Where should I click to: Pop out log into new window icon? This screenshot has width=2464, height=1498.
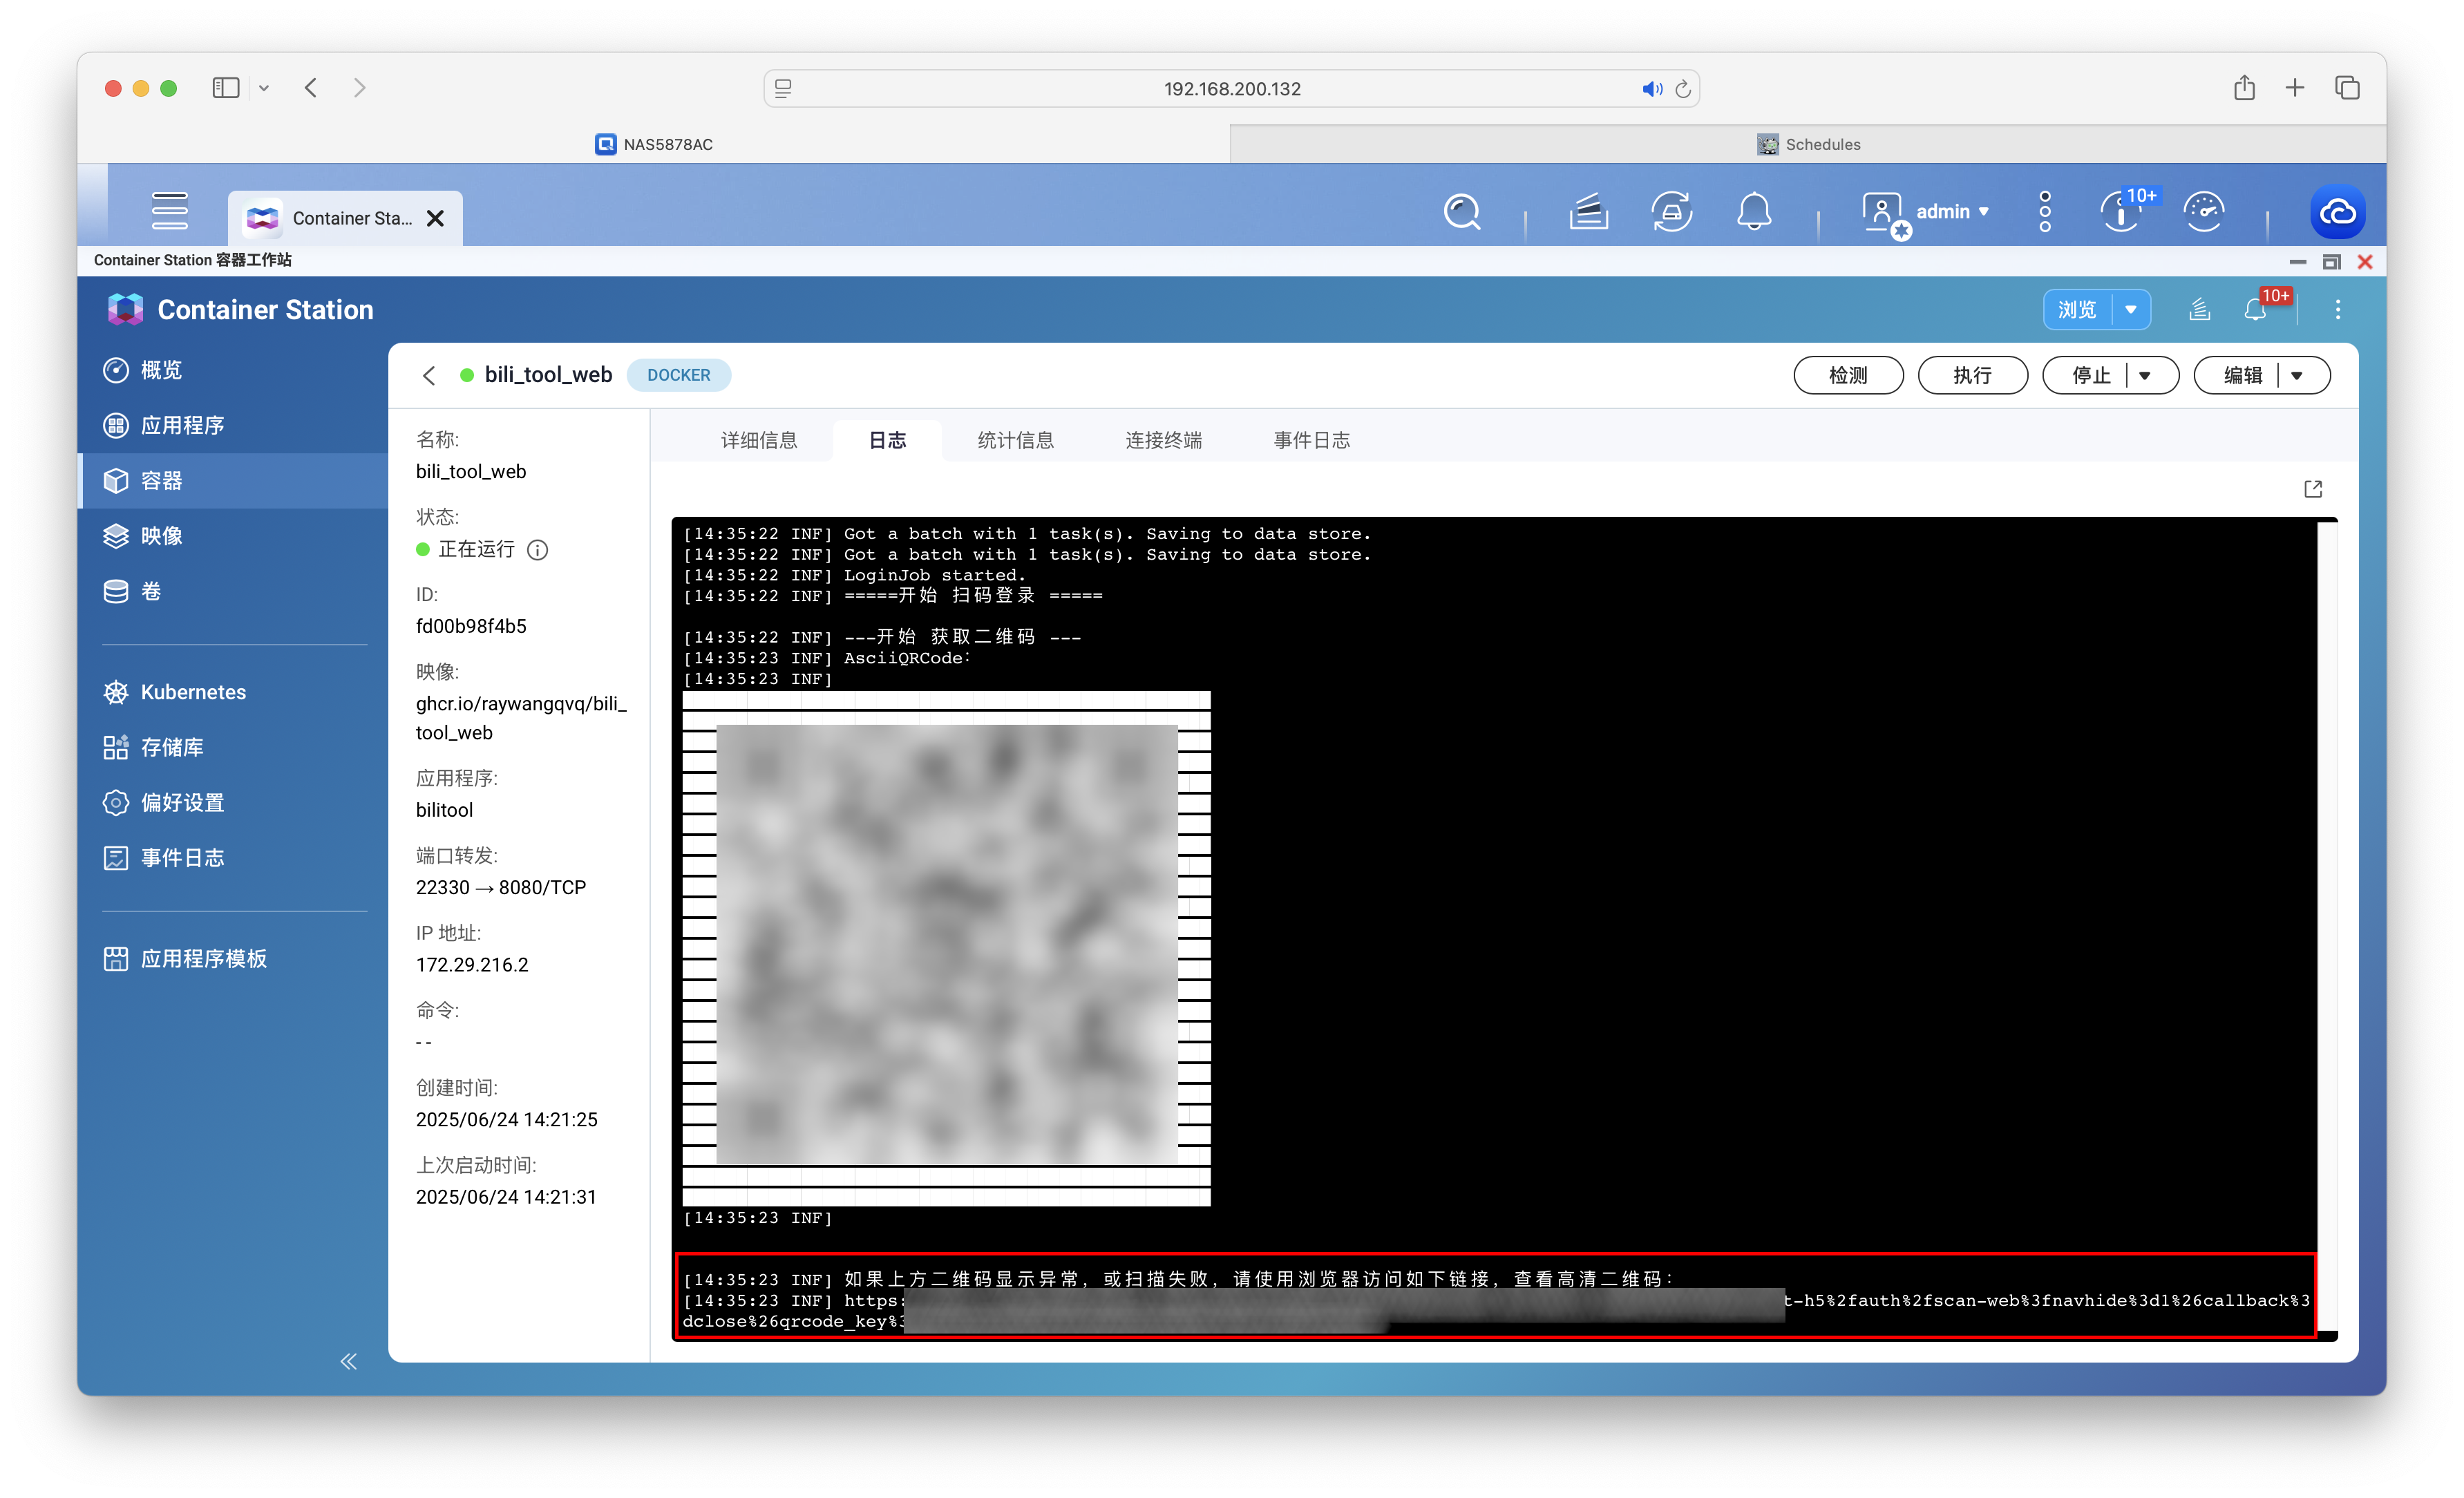[2312, 489]
